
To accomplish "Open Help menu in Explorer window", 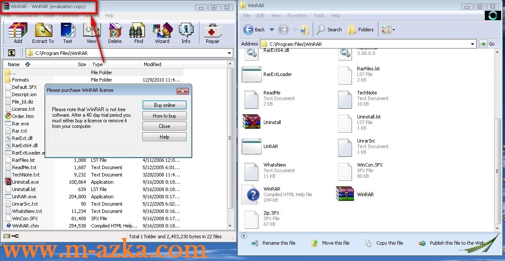I will pos(336,15).
